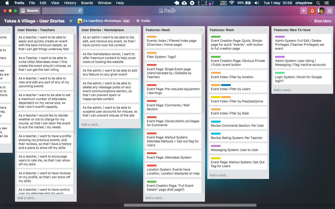Open User Stories - Marketplace list menu
Screen dimensions: 335x209
[137, 30]
